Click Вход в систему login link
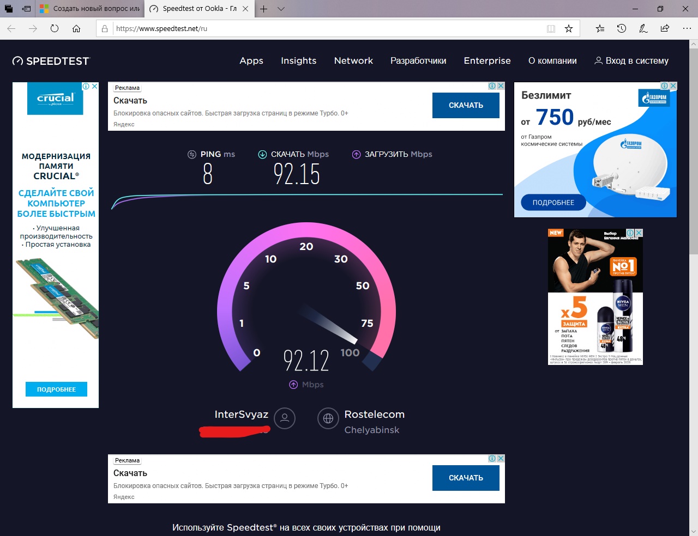698x536 pixels. (x=631, y=60)
